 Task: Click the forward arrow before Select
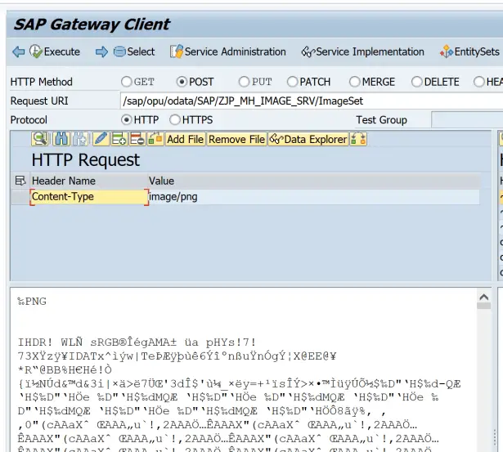click(x=101, y=51)
